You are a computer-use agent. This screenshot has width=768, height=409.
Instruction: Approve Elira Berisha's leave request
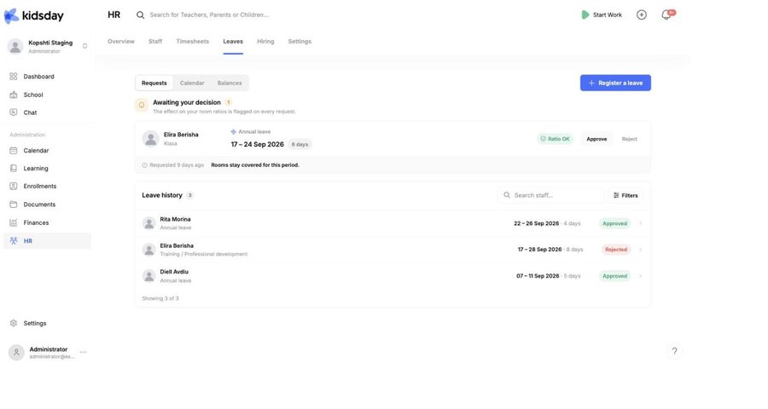[x=596, y=139]
